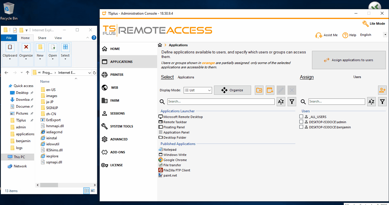This screenshot has width=389, height=205.
Task: Open the Display Mode dropdown
Action: click(198, 90)
